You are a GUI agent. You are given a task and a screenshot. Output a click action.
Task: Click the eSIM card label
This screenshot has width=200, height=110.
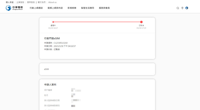pos(46,69)
